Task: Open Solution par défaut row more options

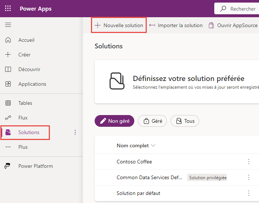Action: (x=249, y=193)
